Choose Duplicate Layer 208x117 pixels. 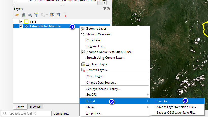[x=115, y=64]
